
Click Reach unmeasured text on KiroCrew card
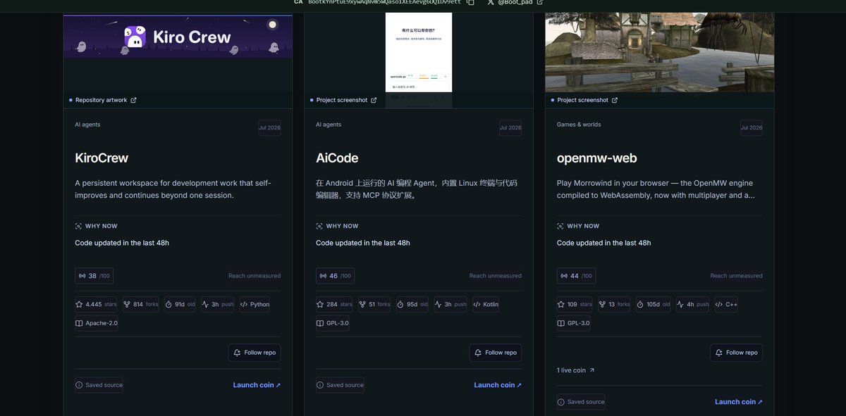point(255,276)
